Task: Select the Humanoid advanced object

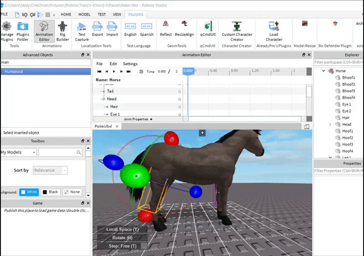Action: click(46, 72)
